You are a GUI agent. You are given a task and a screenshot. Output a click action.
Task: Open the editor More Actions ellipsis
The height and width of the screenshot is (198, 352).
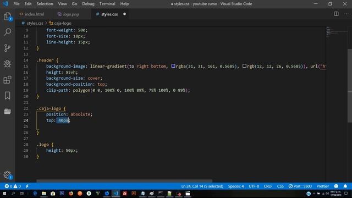[346, 14]
